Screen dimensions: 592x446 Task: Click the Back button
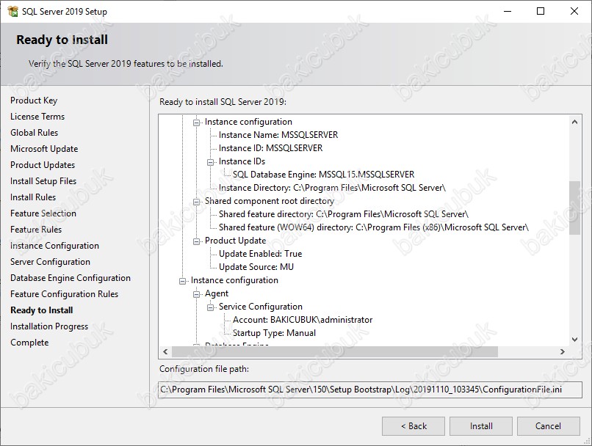click(x=414, y=426)
